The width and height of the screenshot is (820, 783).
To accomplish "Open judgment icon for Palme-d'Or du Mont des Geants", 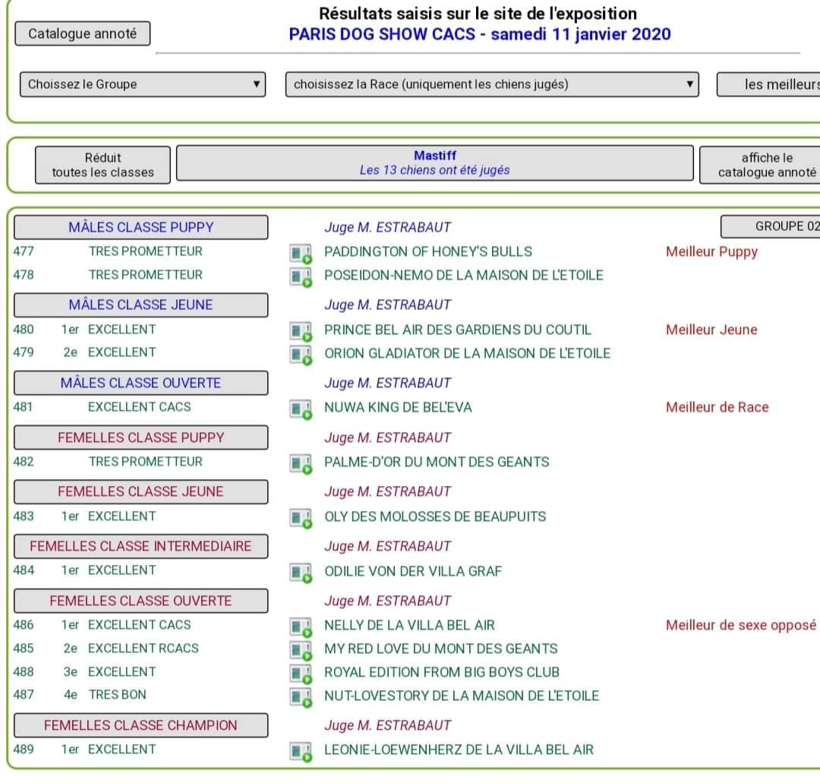I will 301,463.
